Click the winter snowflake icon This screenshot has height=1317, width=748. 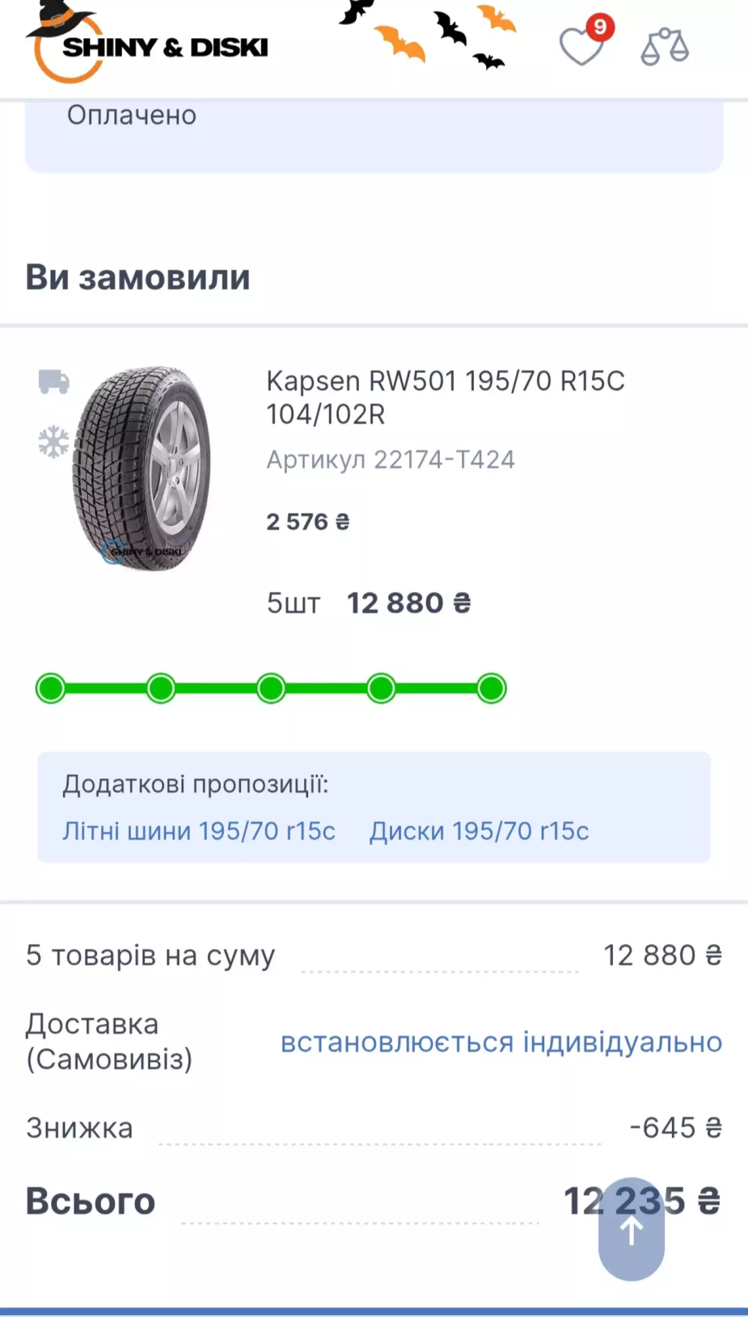(54, 442)
